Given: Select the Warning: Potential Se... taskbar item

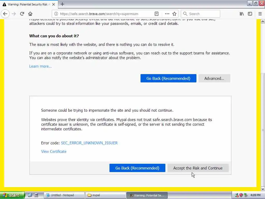Looking at the screenshot, I should [147, 195].
